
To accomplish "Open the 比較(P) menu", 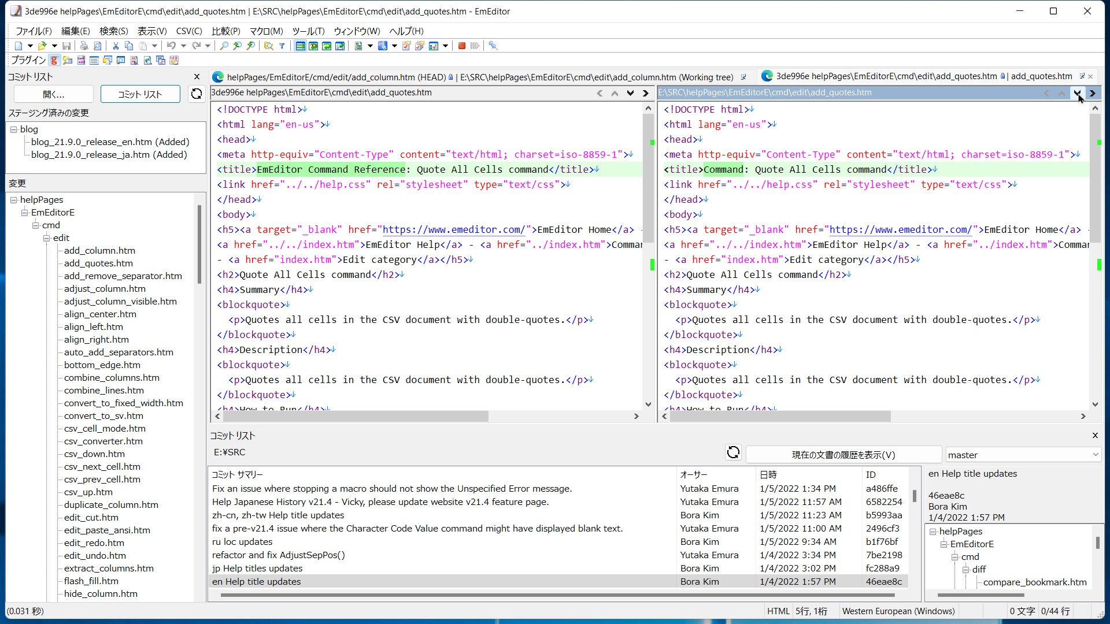I will pos(225,31).
